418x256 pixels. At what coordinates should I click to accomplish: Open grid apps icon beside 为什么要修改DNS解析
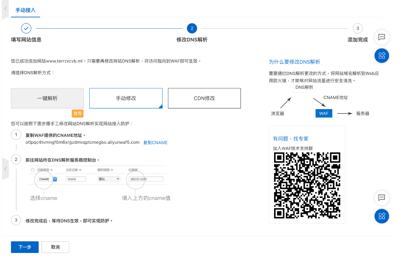coord(381,55)
